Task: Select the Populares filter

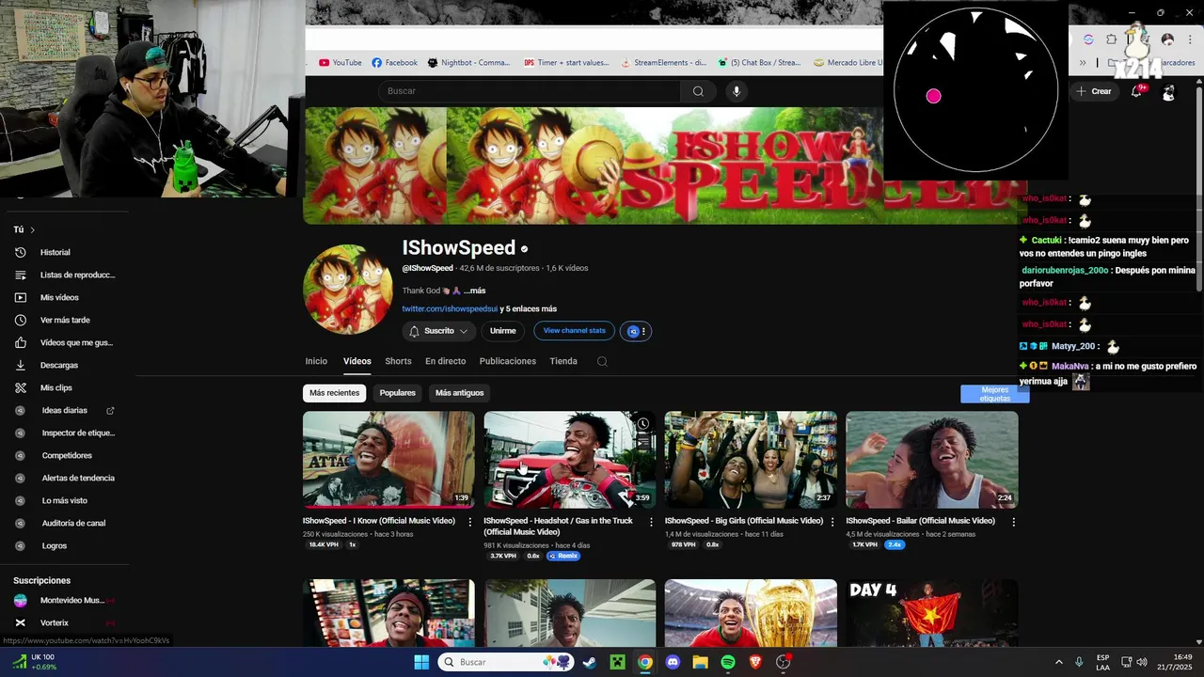Action: tap(398, 393)
